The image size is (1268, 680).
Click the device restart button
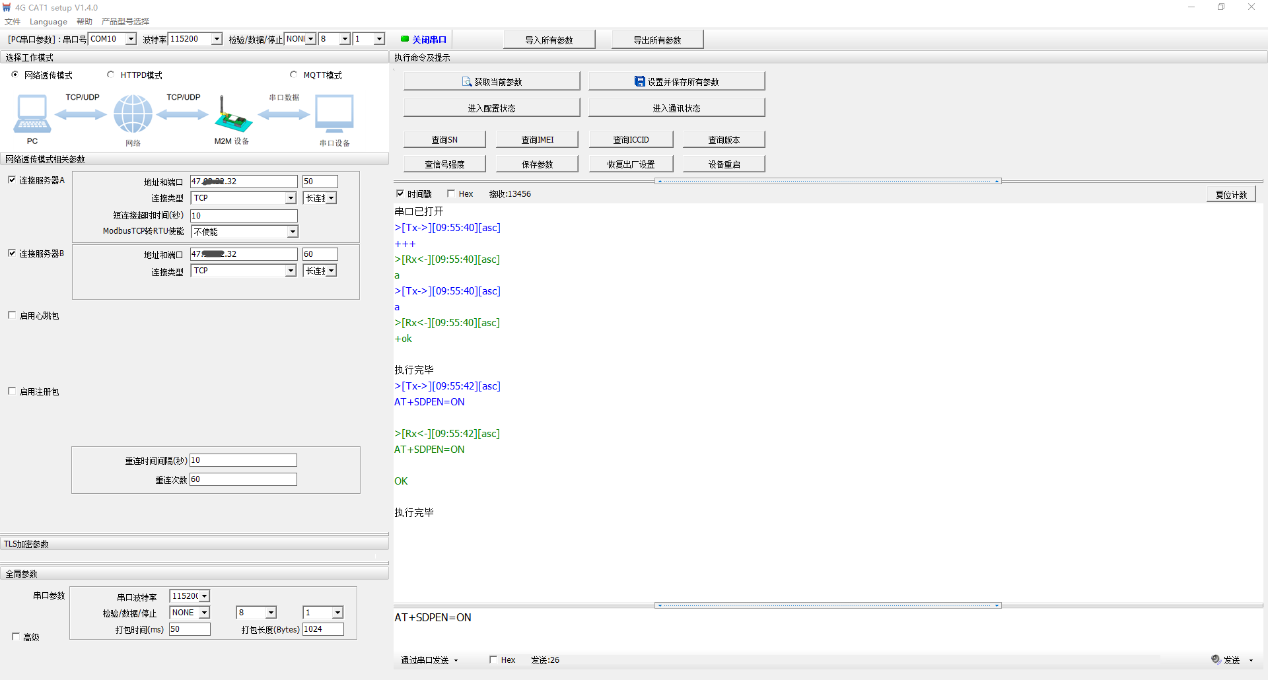tap(724, 164)
